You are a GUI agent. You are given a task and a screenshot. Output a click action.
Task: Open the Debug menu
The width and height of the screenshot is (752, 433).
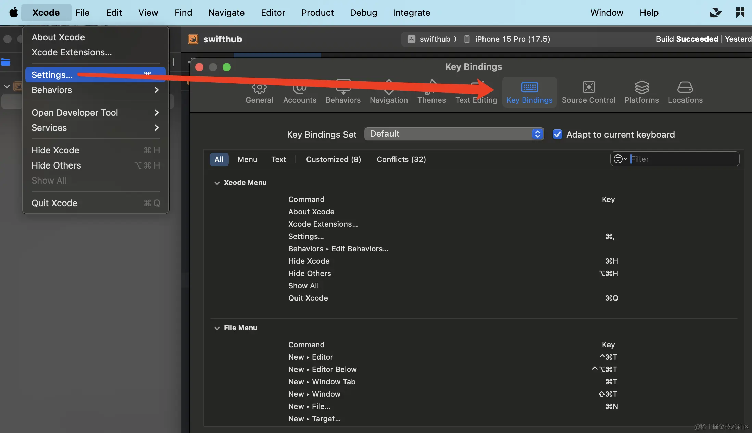coord(363,13)
